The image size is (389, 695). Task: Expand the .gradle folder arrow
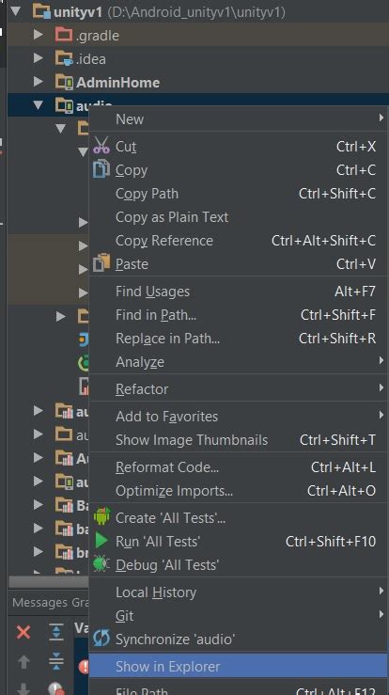pyautogui.click(x=39, y=35)
